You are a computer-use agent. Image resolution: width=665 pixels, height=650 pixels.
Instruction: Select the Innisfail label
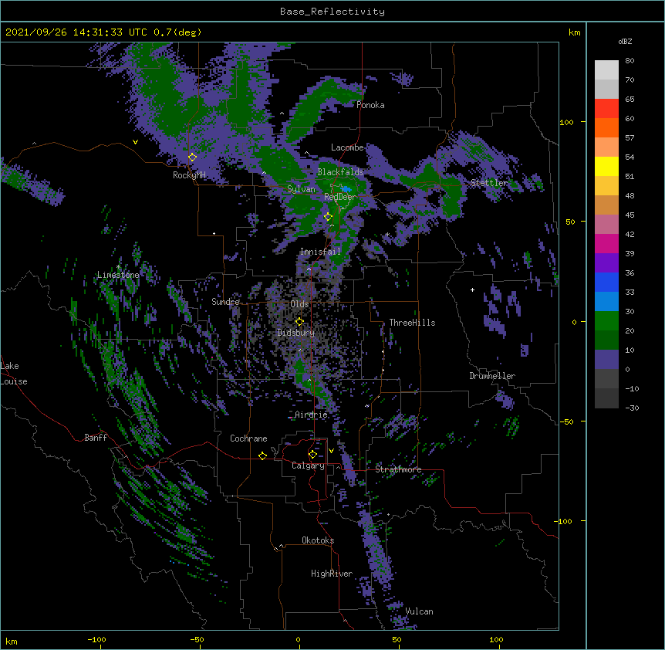click(x=320, y=252)
